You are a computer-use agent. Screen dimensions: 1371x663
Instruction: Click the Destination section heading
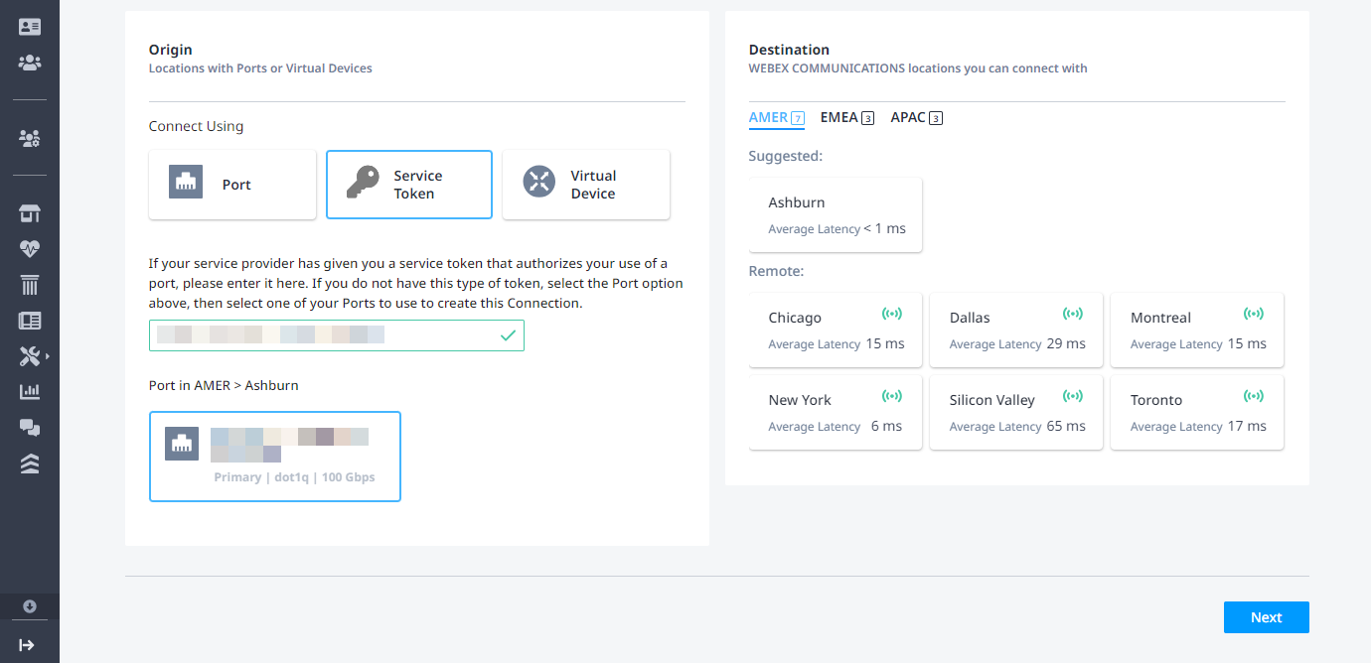tap(789, 50)
